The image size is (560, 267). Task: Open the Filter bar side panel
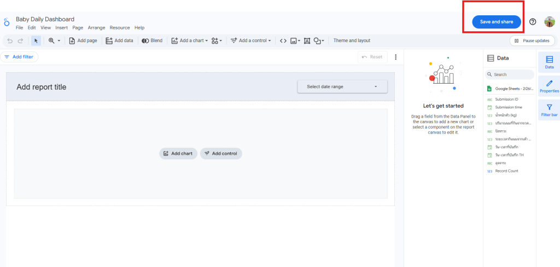click(x=549, y=111)
